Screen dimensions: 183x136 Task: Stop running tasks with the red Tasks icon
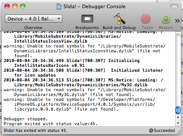coord(146,19)
